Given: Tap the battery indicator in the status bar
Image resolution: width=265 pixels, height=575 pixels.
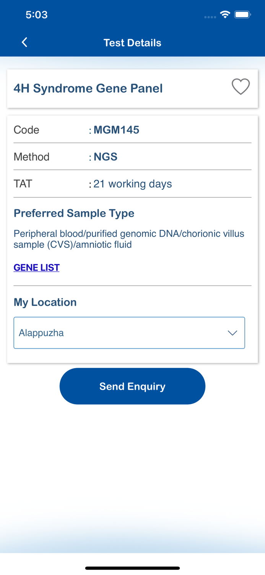Looking at the screenshot, I should point(242,14).
